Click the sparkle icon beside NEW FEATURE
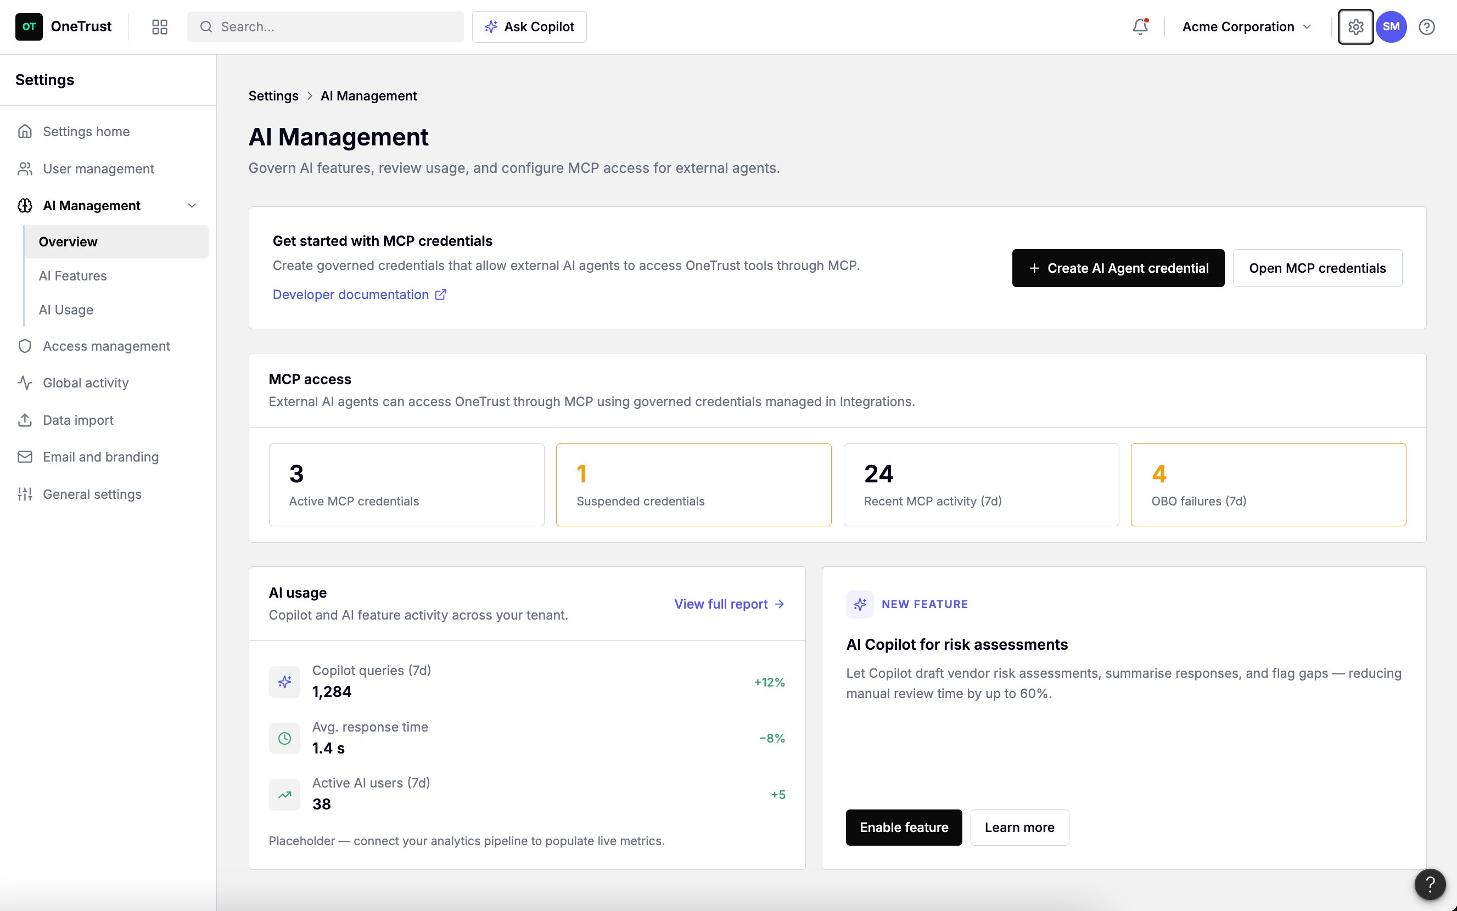Screen dimensions: 1457x911 (x=860, y=604)
